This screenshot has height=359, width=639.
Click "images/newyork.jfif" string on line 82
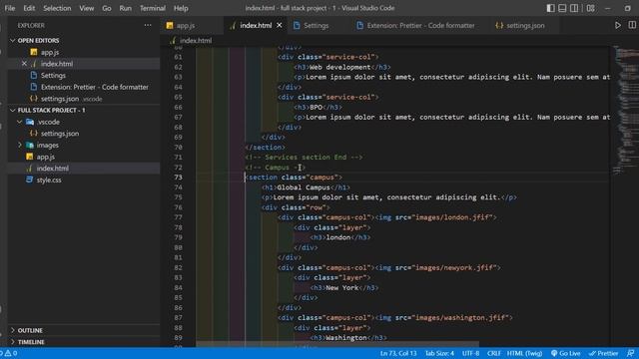pyautogui.click(x=454, y=267)
